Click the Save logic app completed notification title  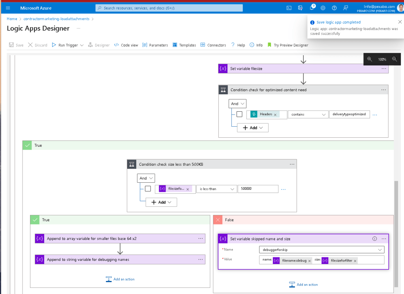338,22
